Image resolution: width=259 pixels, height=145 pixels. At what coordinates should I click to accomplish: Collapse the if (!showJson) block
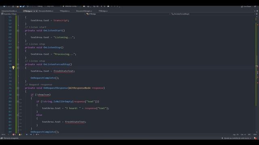click(x=18, y=95)
